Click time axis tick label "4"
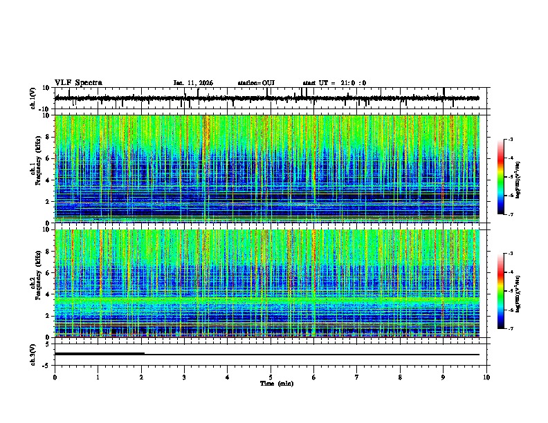This screenshot has width=548, height=423. [x=228, y=377]
